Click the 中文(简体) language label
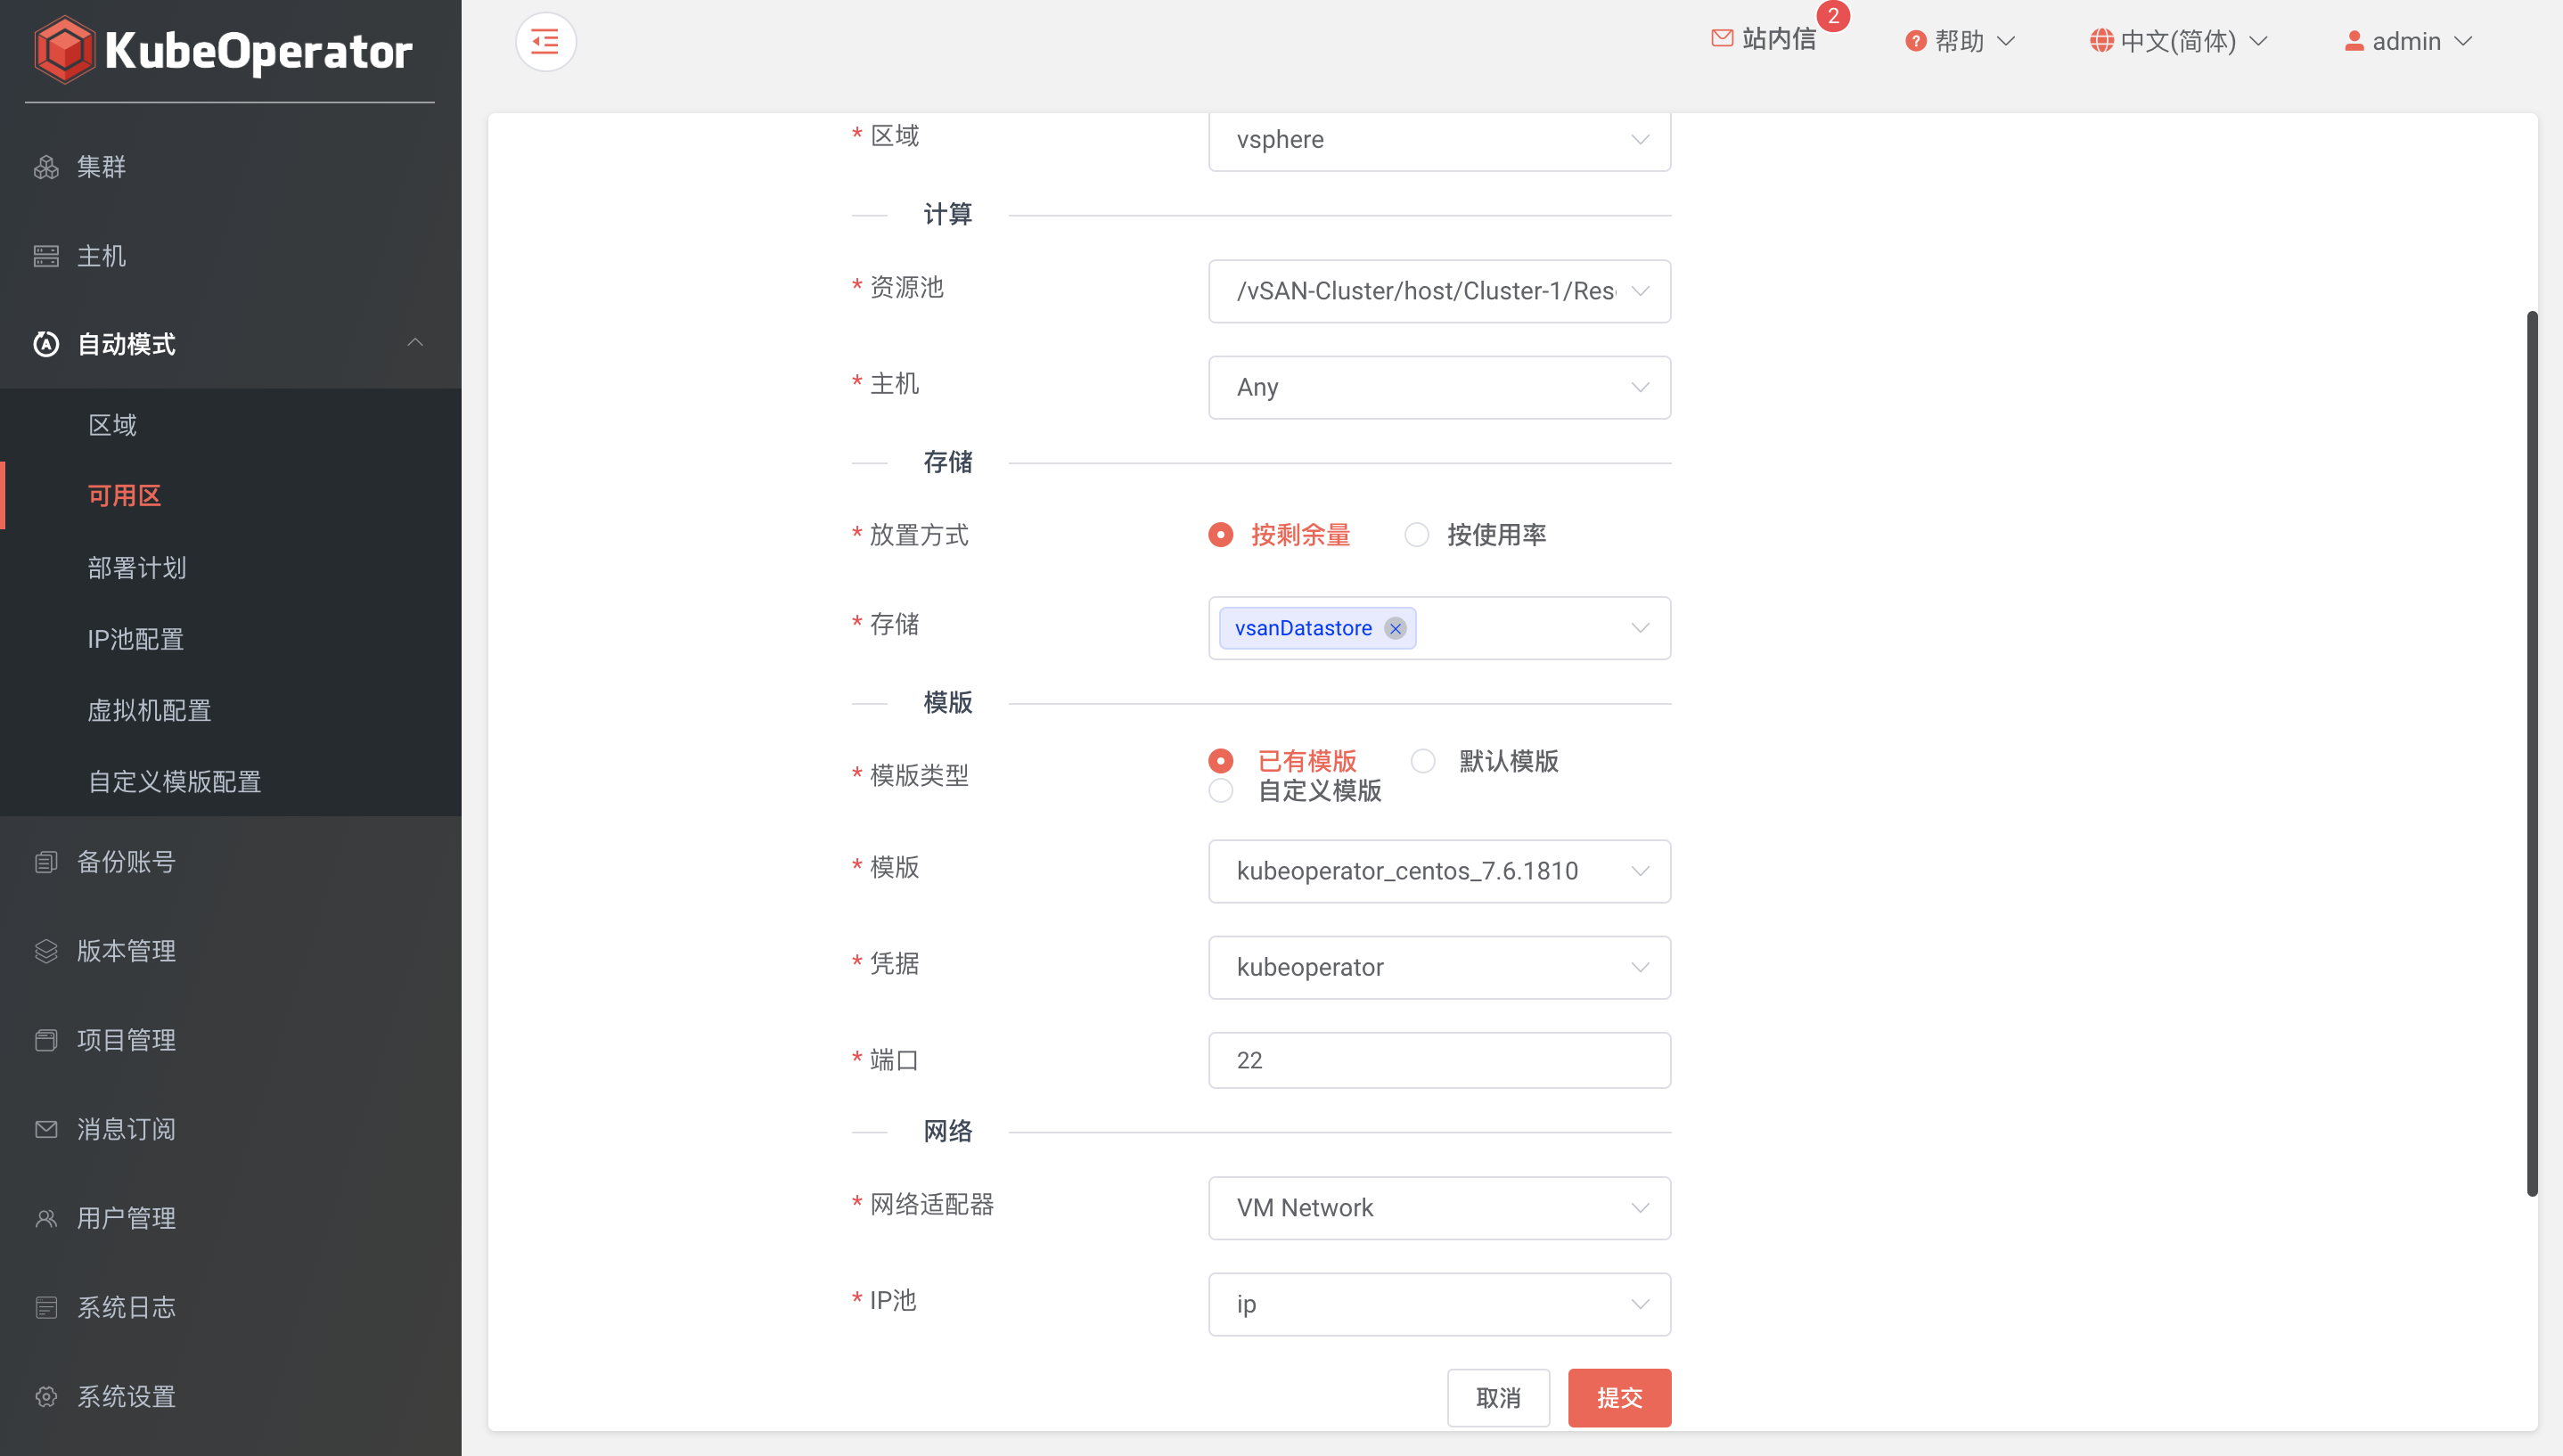 pos(2178,41)
